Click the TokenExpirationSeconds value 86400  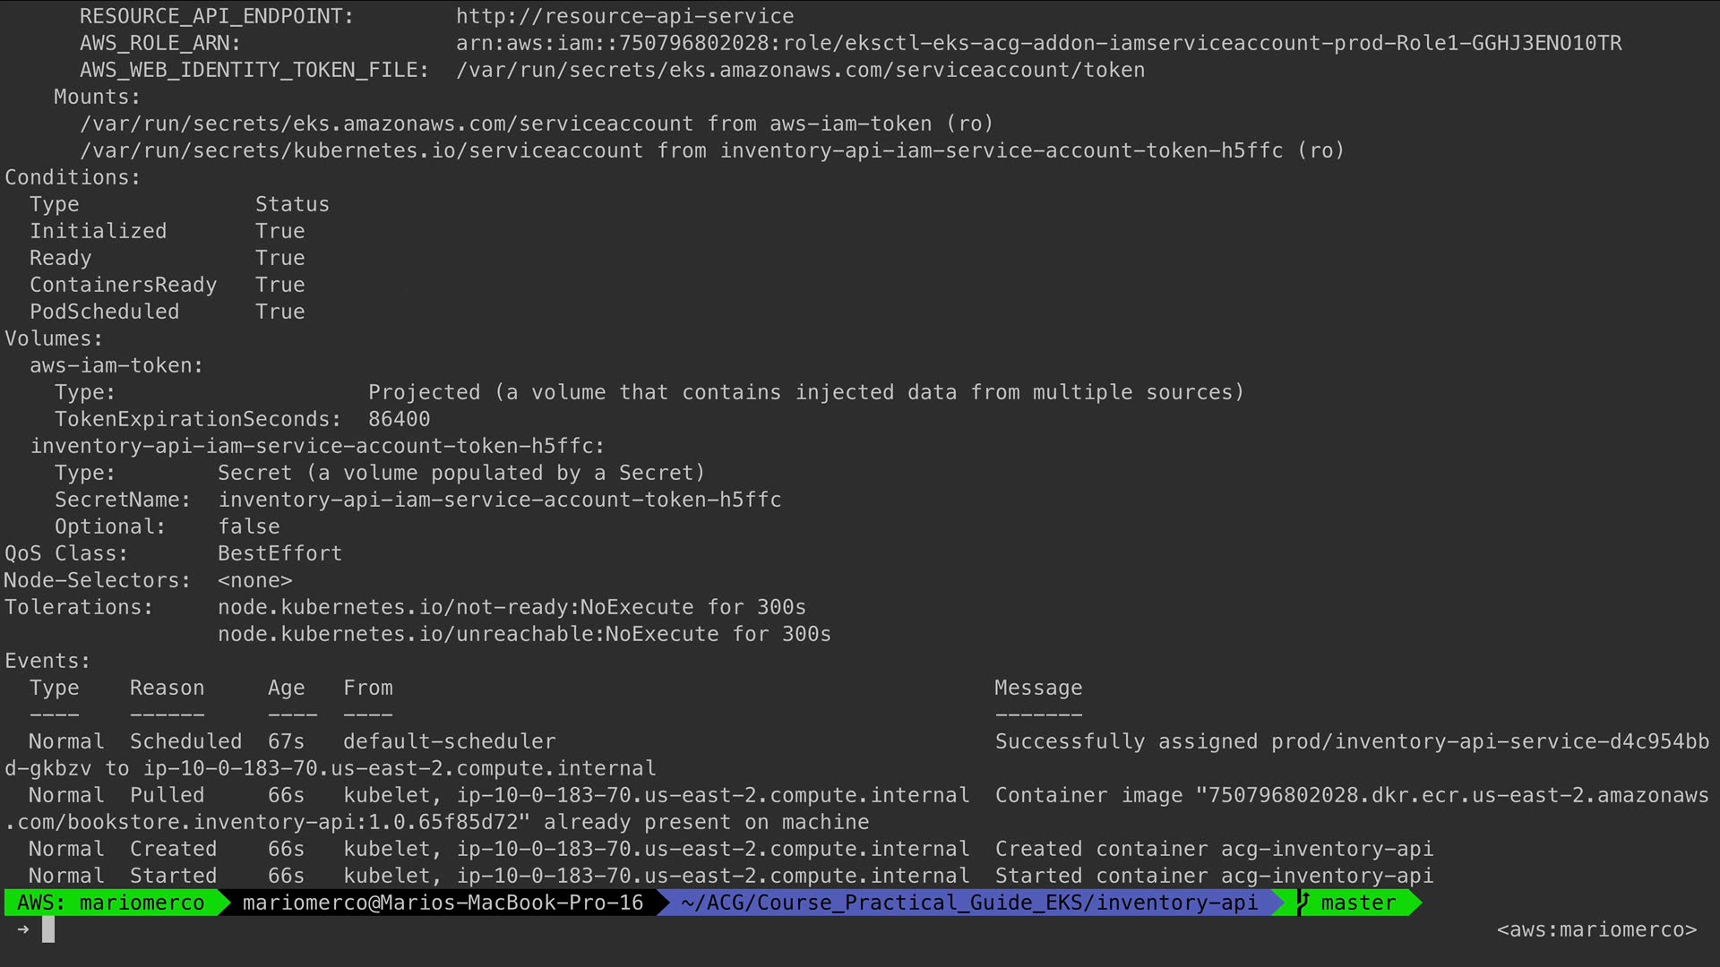point(399,419)
